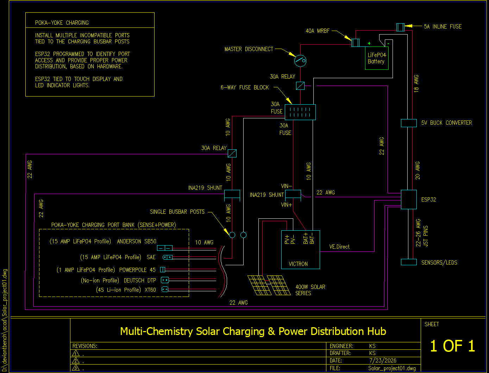Click the '20 AWG' wire label

tap(418, 170)
